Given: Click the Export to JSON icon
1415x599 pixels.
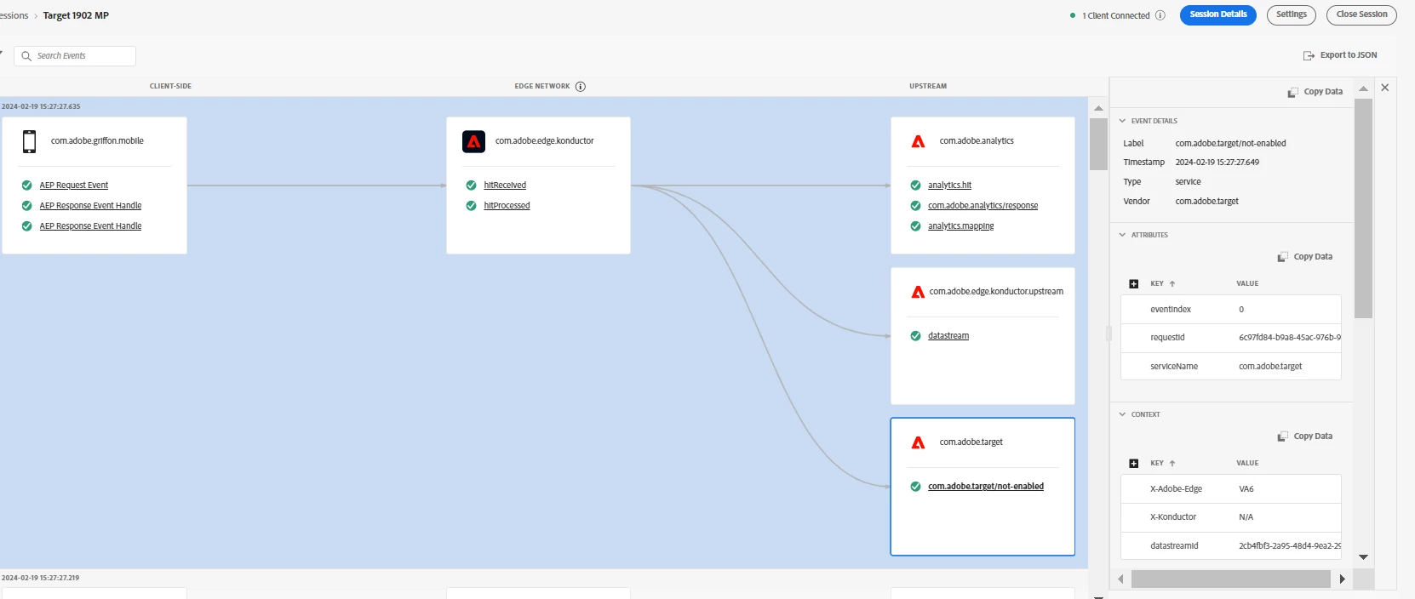Looking at the screenshot, I should coord(1309,55).
